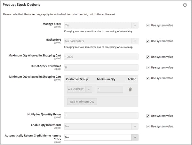Toggle system value for Minimum Qty Allowed

point(148,78)
